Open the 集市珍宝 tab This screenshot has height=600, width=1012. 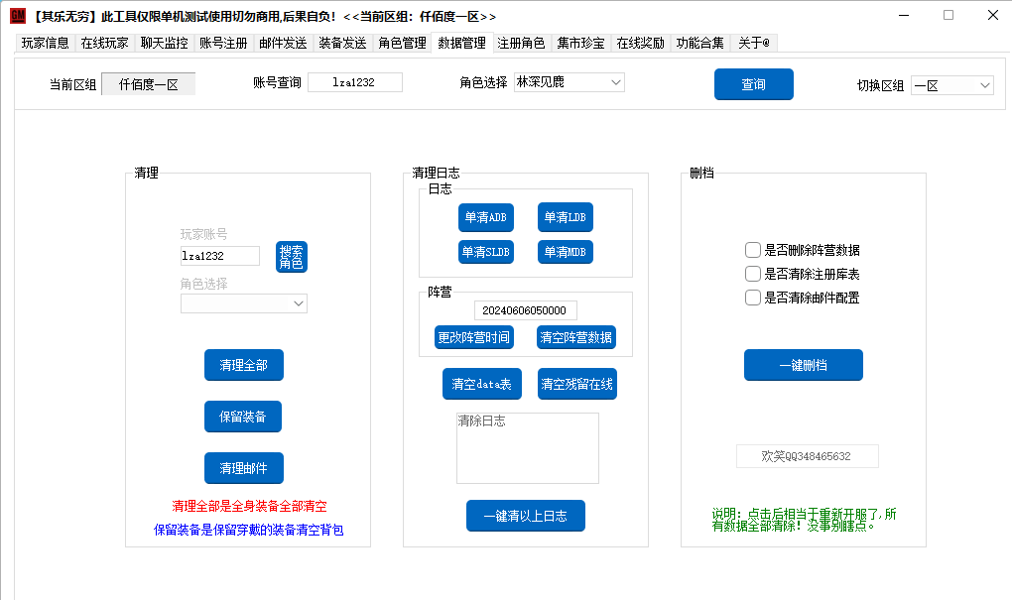click(580, 44)
